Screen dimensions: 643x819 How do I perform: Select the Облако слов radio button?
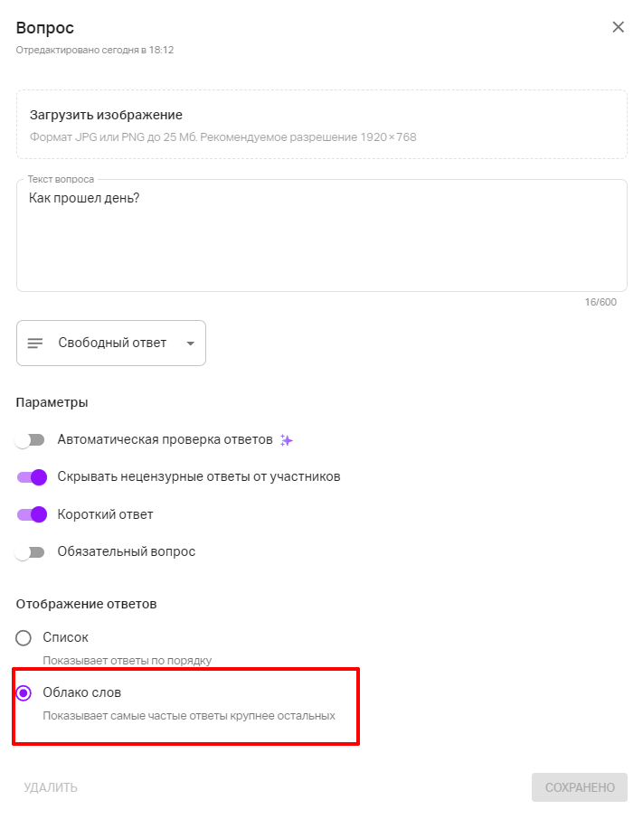click(24, 693)
